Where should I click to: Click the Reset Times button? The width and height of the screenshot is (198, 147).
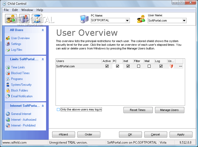coord(138,110)
